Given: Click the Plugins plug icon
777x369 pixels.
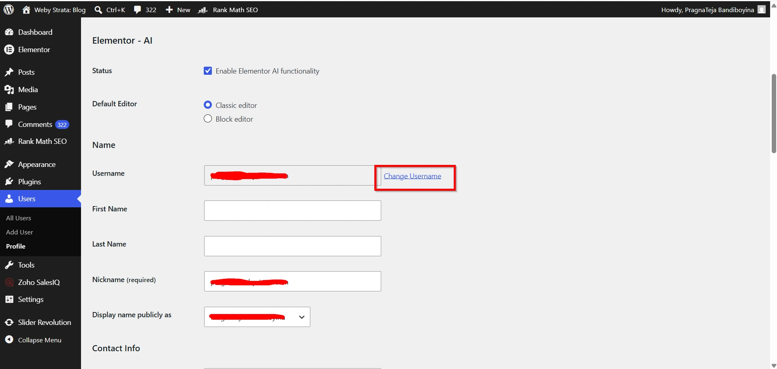Looking at the screenshot, I should (x=9, y=182).
